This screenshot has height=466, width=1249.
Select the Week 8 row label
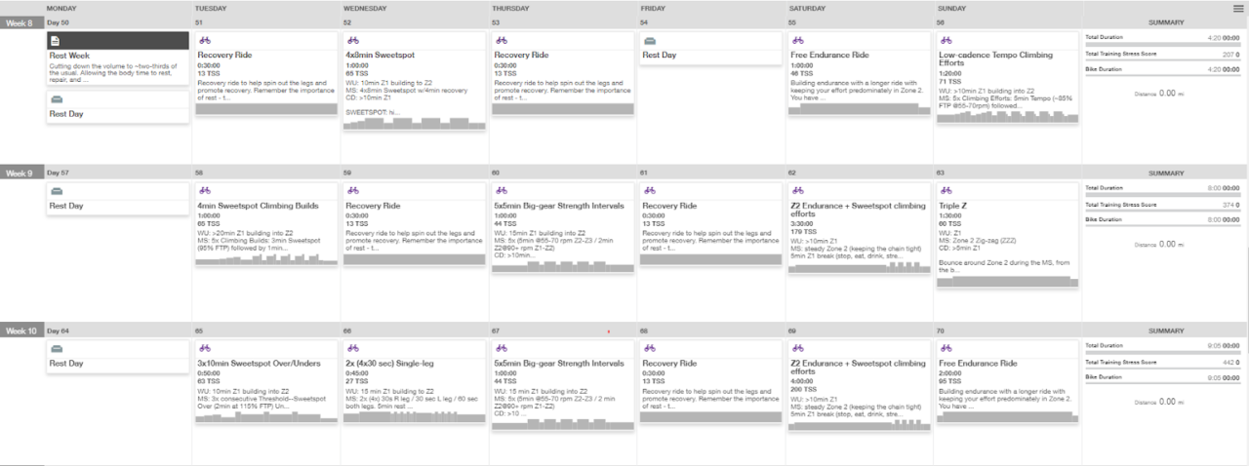pos(20,22)
